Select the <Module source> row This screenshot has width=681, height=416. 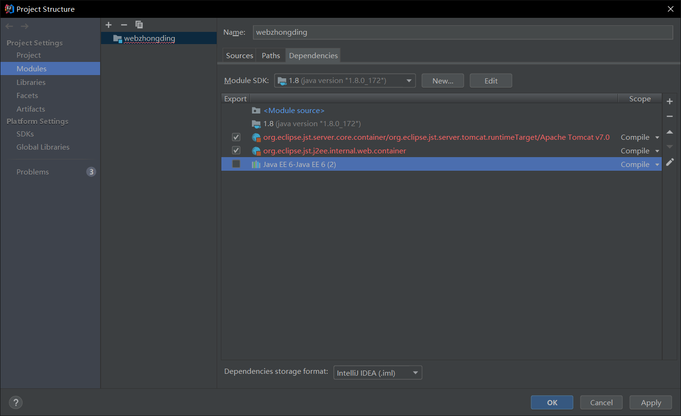[x=441, y=111]
